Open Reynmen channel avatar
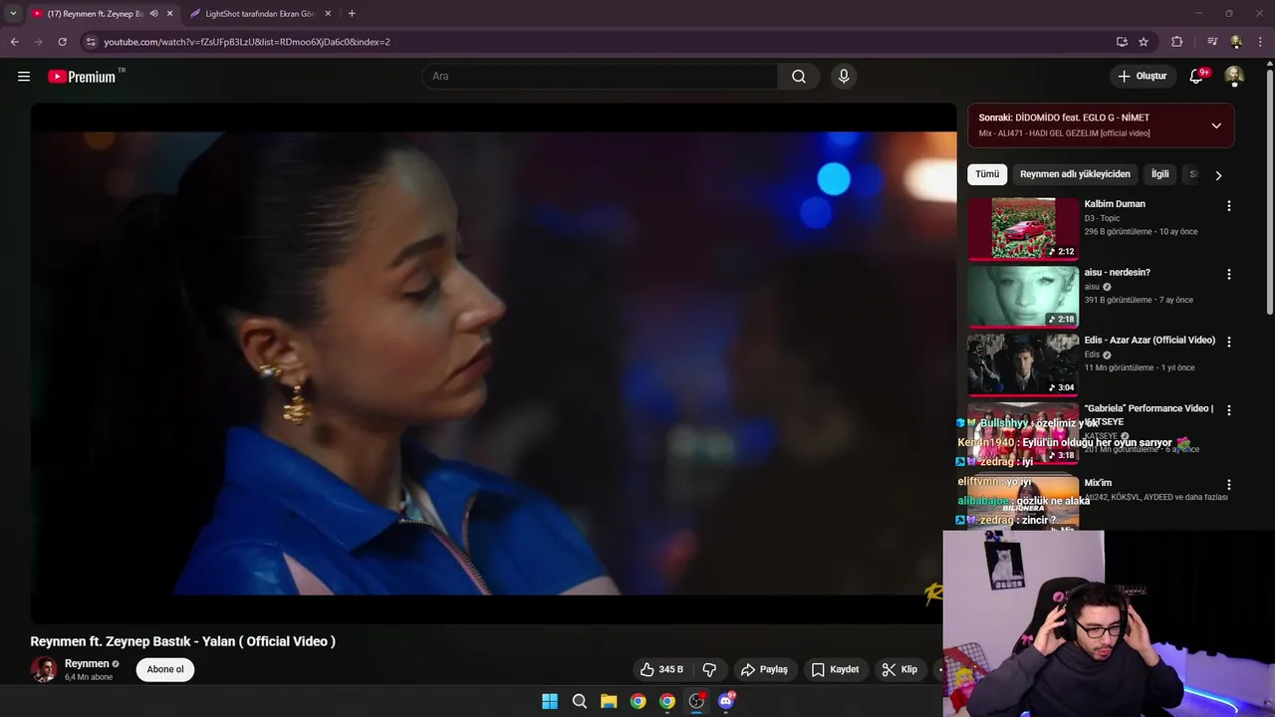 43,670
